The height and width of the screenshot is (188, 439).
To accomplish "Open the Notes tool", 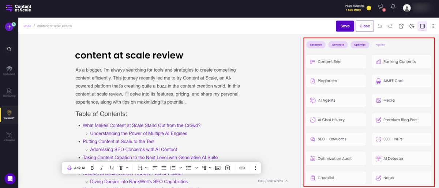I will [x=402, y=178].
